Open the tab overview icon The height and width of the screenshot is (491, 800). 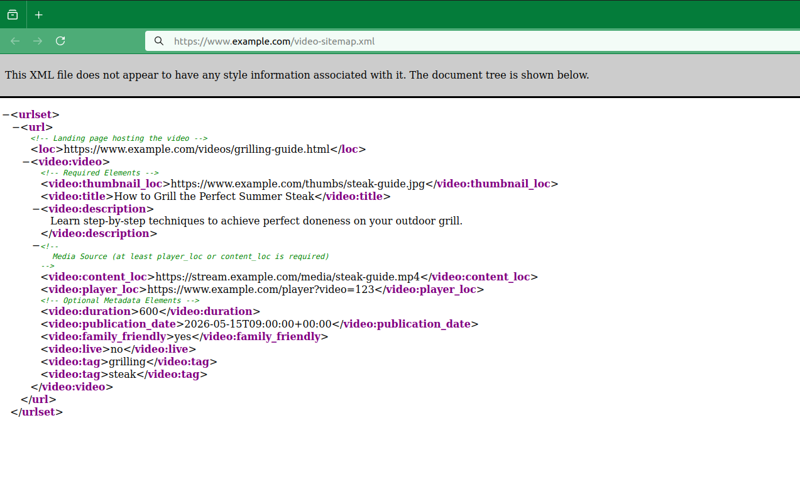pyautogui.click(x=13, y=14)
